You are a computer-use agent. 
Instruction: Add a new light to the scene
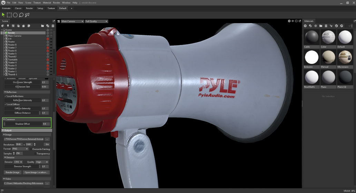pos(8,26)
